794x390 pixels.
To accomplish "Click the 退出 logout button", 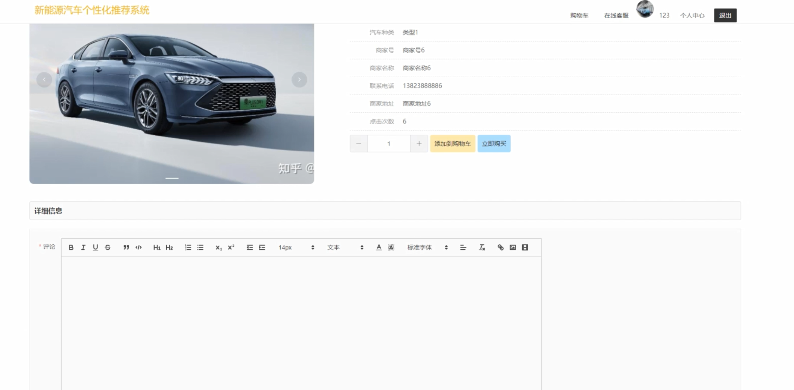I will click(725, 16).
